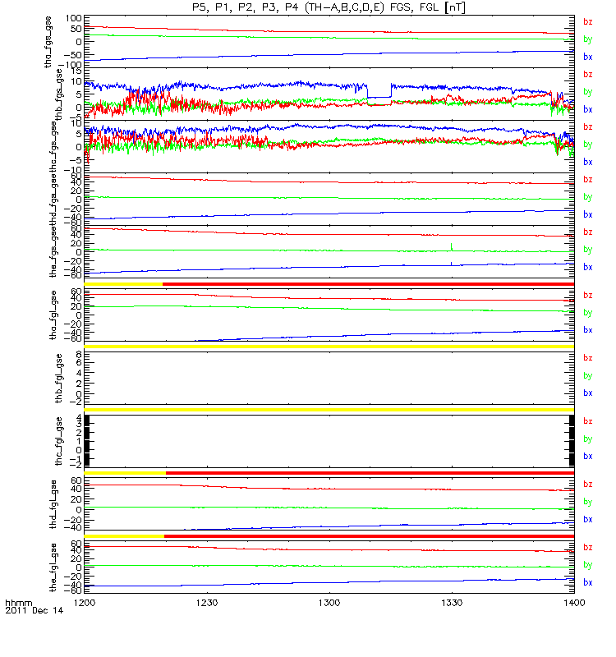Choose the bx legend label of tha_fgl_gse panel
The height and width of the screenshot is (657, 616).
point(588,330)
